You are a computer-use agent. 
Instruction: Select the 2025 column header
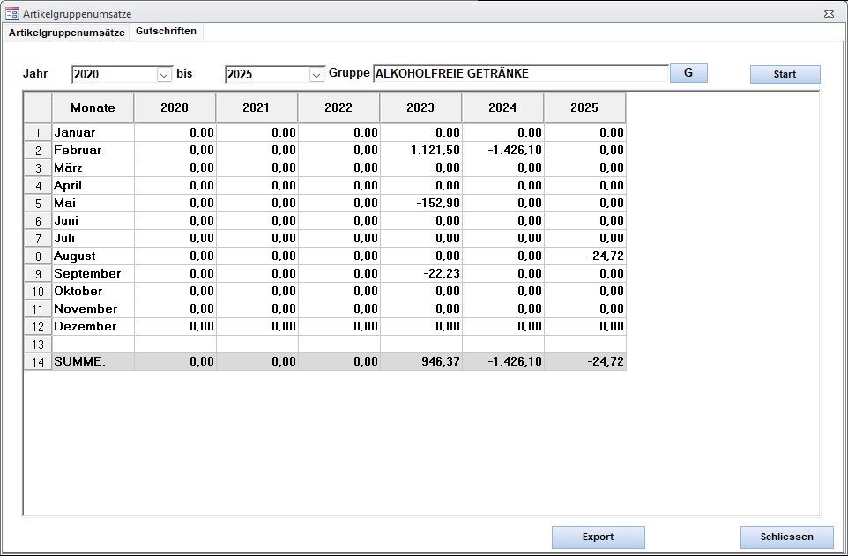584,107
